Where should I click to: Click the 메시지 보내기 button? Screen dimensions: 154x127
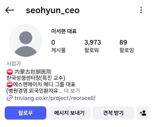pos(69,113)
